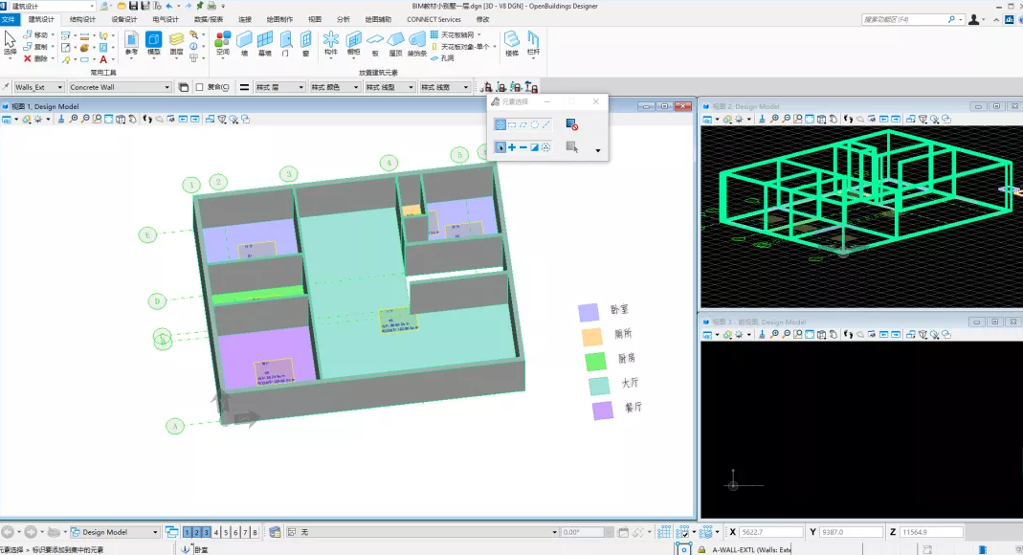Open the Walls_Ext family dropdown

point(61,87)
